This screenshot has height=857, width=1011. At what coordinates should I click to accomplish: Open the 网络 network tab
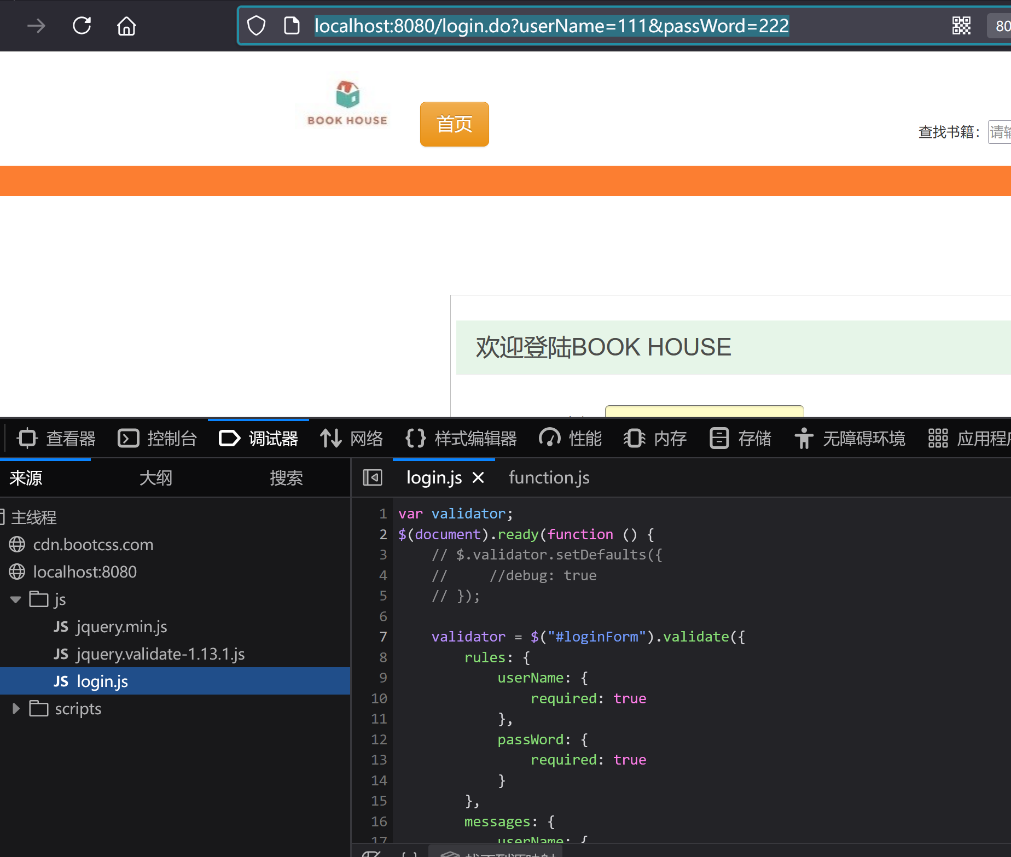[x=352, y=438]
